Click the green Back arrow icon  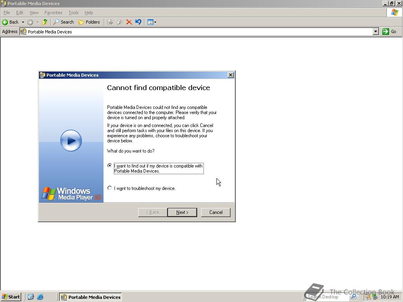(x=5, y=22)
